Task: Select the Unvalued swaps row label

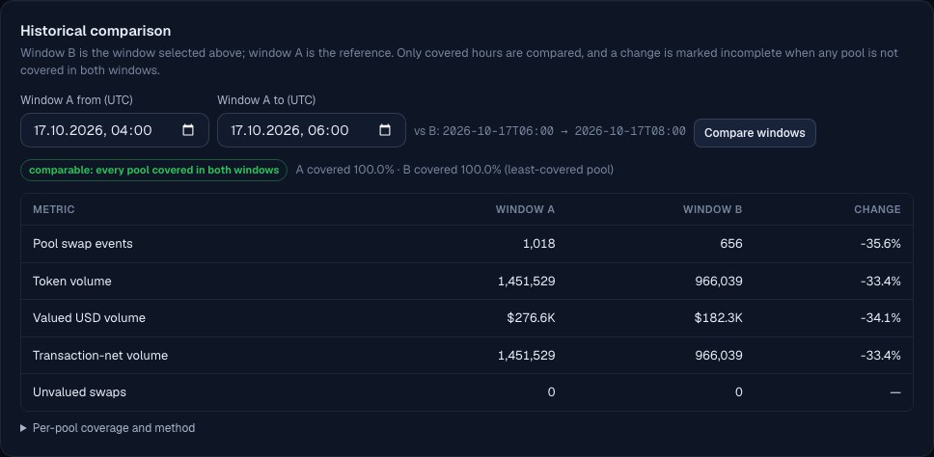Action: click(79, 392)
